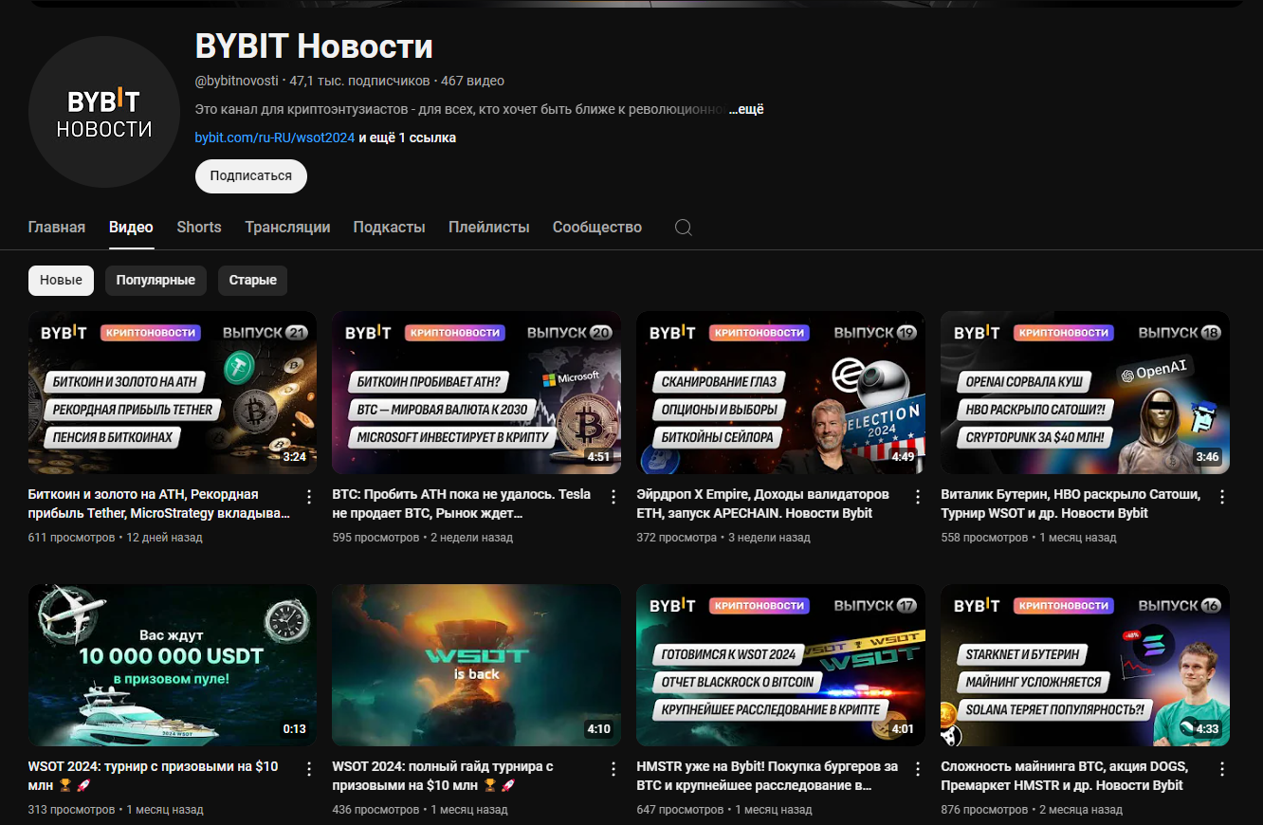Open the channel search icon
Viewport: 1263px width, 825px height.
point(683,228)
